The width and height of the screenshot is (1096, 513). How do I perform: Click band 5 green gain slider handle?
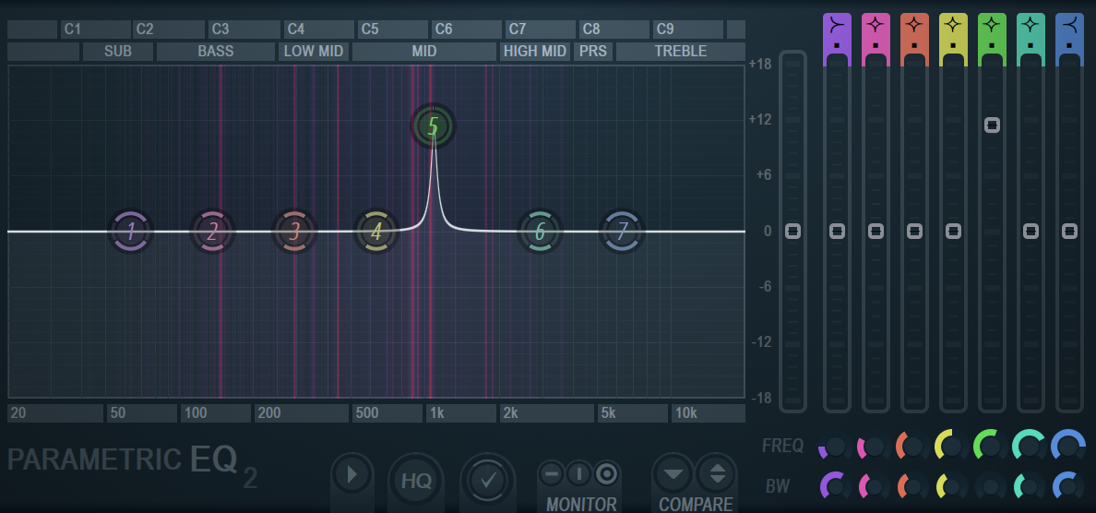(992, 125)
